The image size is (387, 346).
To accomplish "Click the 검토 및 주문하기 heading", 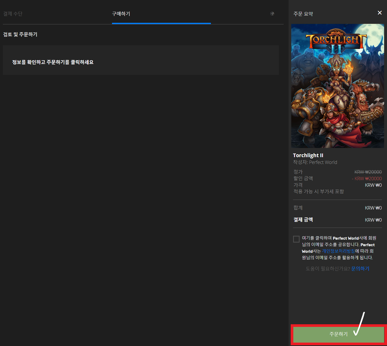I will (x=20, y=35).
